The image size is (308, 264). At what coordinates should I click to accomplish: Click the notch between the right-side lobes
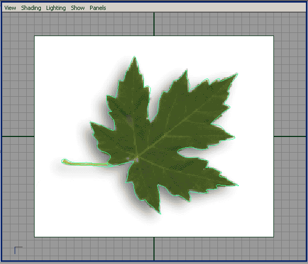tap(178, 151)
